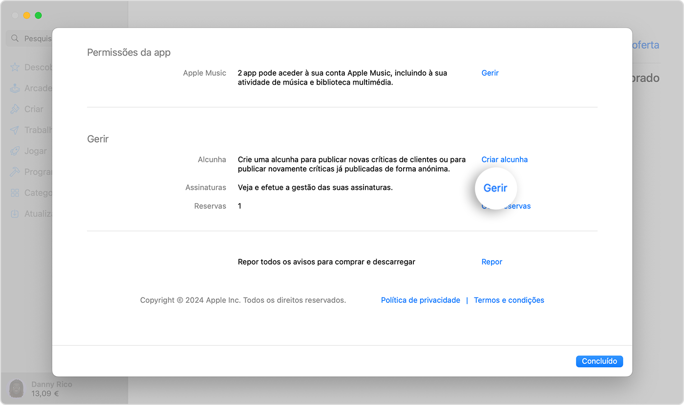The image size is (684, 405).
Task: Select Jogar in the sidebar
Action: (36, 151)
